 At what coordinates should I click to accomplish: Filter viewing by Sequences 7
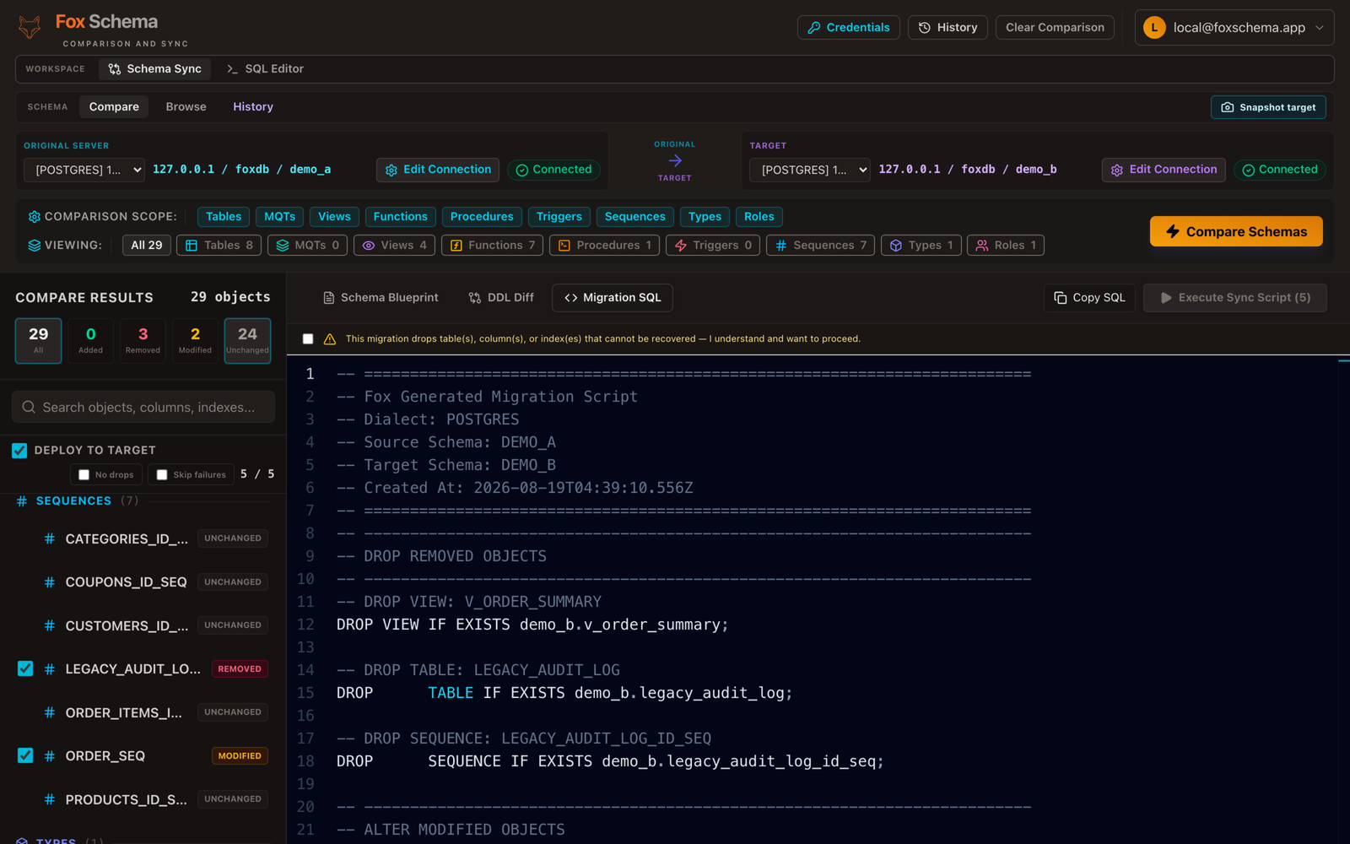[x=820, y=246]
